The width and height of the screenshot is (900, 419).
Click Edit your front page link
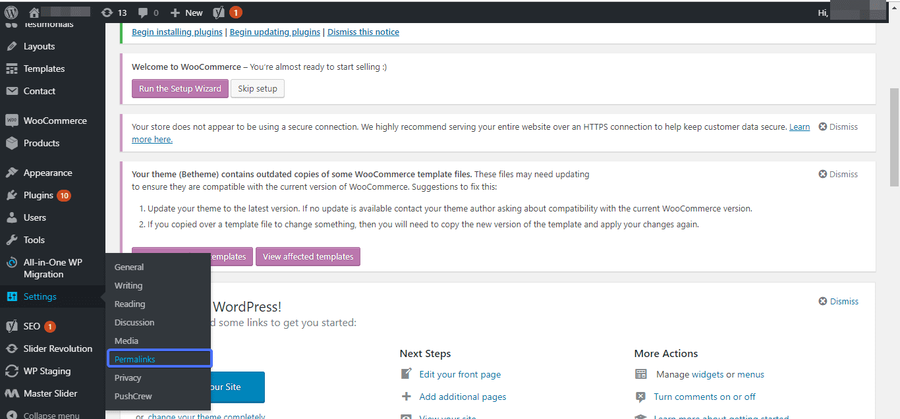pos(460,374)
